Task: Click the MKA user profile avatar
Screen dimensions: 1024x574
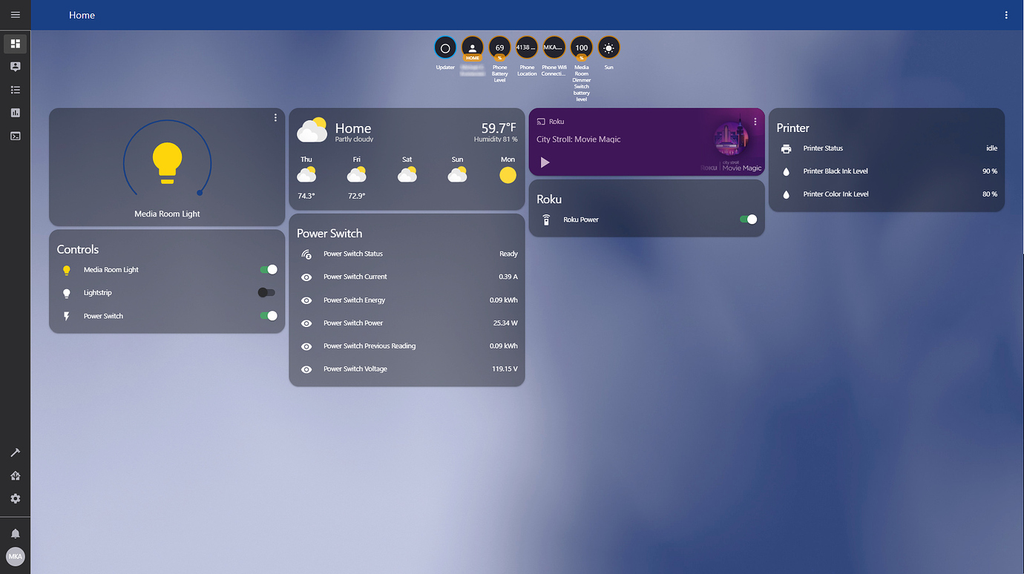Action: pyautogui.click(x=15, y=556)
